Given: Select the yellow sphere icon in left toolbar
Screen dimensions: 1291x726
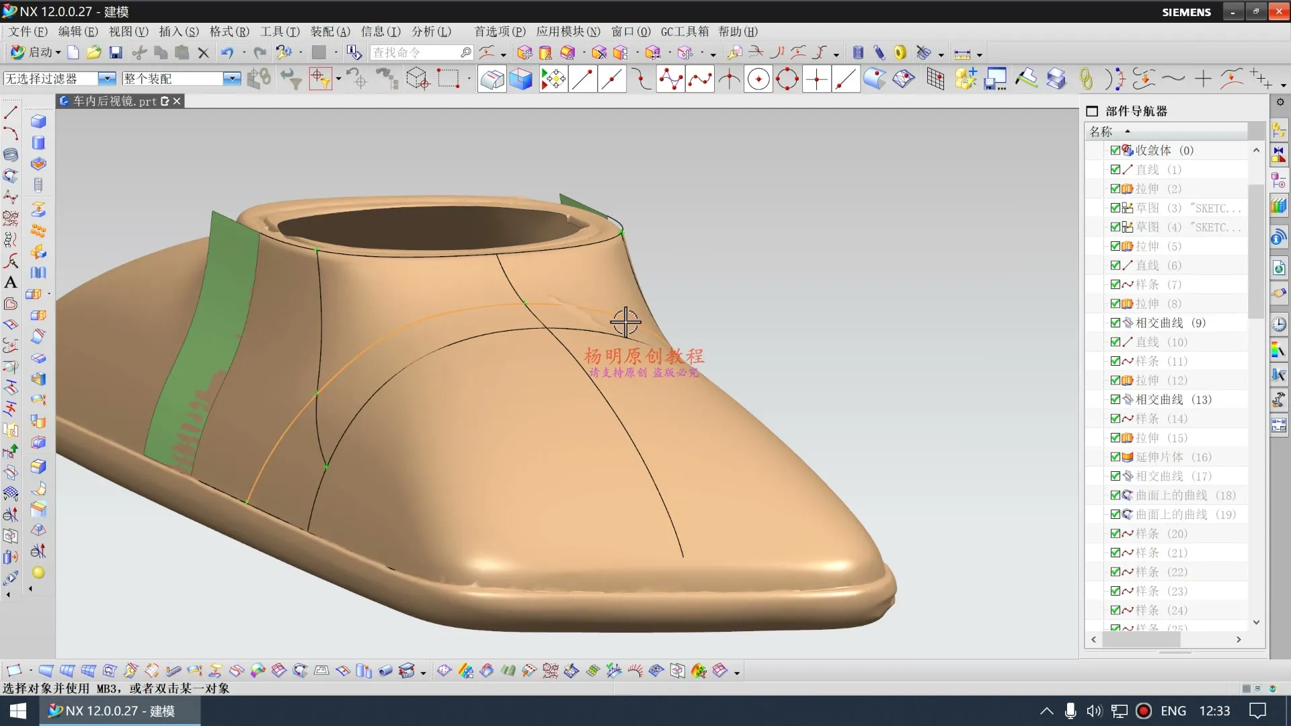Looking at the screenshot, I should coord(38,573).
